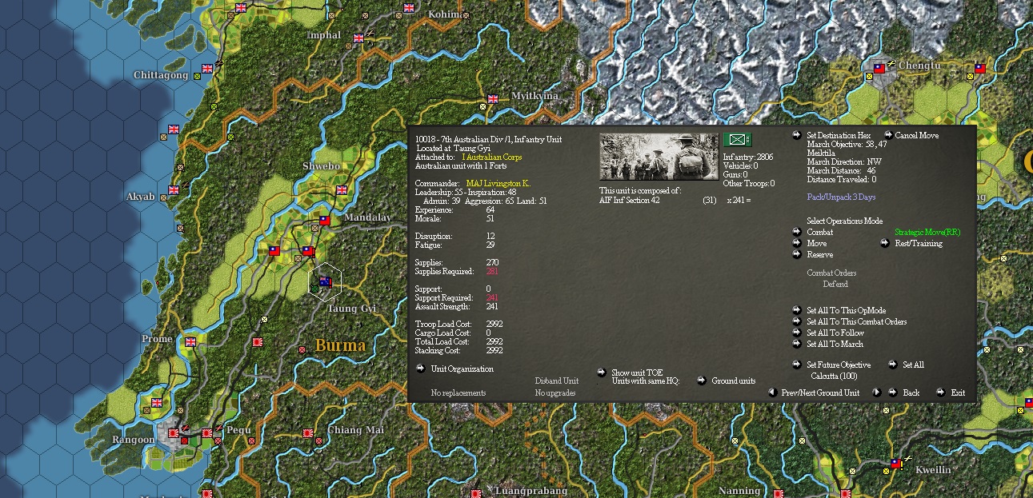Viewport: 1033px width, 498px height.
Task: Click the Nanning city label
Action: click(739, 491)
